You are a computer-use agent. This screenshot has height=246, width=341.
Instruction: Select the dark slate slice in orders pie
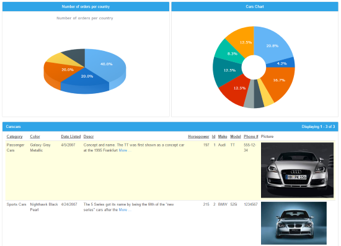[x=75, y=56]
